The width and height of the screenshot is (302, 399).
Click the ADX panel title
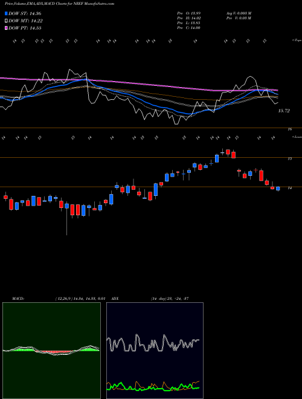115,299
